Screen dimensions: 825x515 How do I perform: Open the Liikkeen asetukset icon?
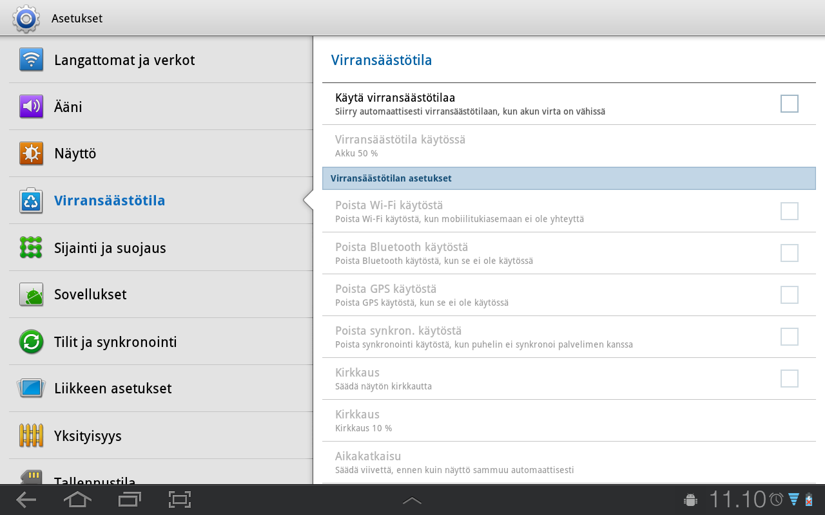[x=31, y=389]
